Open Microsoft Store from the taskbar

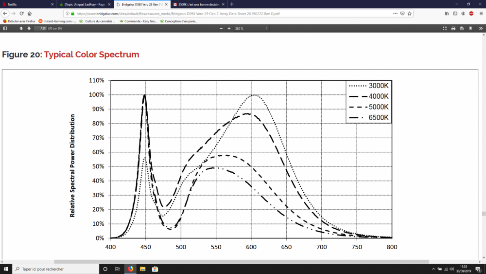point(155,269)
